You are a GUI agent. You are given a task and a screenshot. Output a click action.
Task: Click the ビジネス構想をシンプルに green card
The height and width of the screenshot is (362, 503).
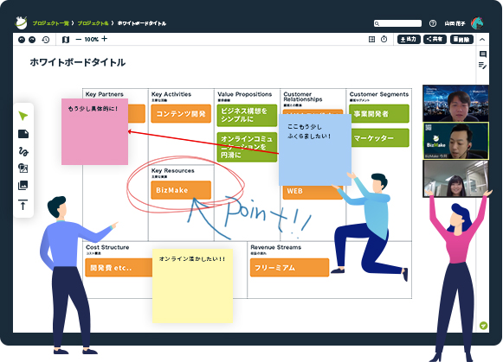coord(247,115)
